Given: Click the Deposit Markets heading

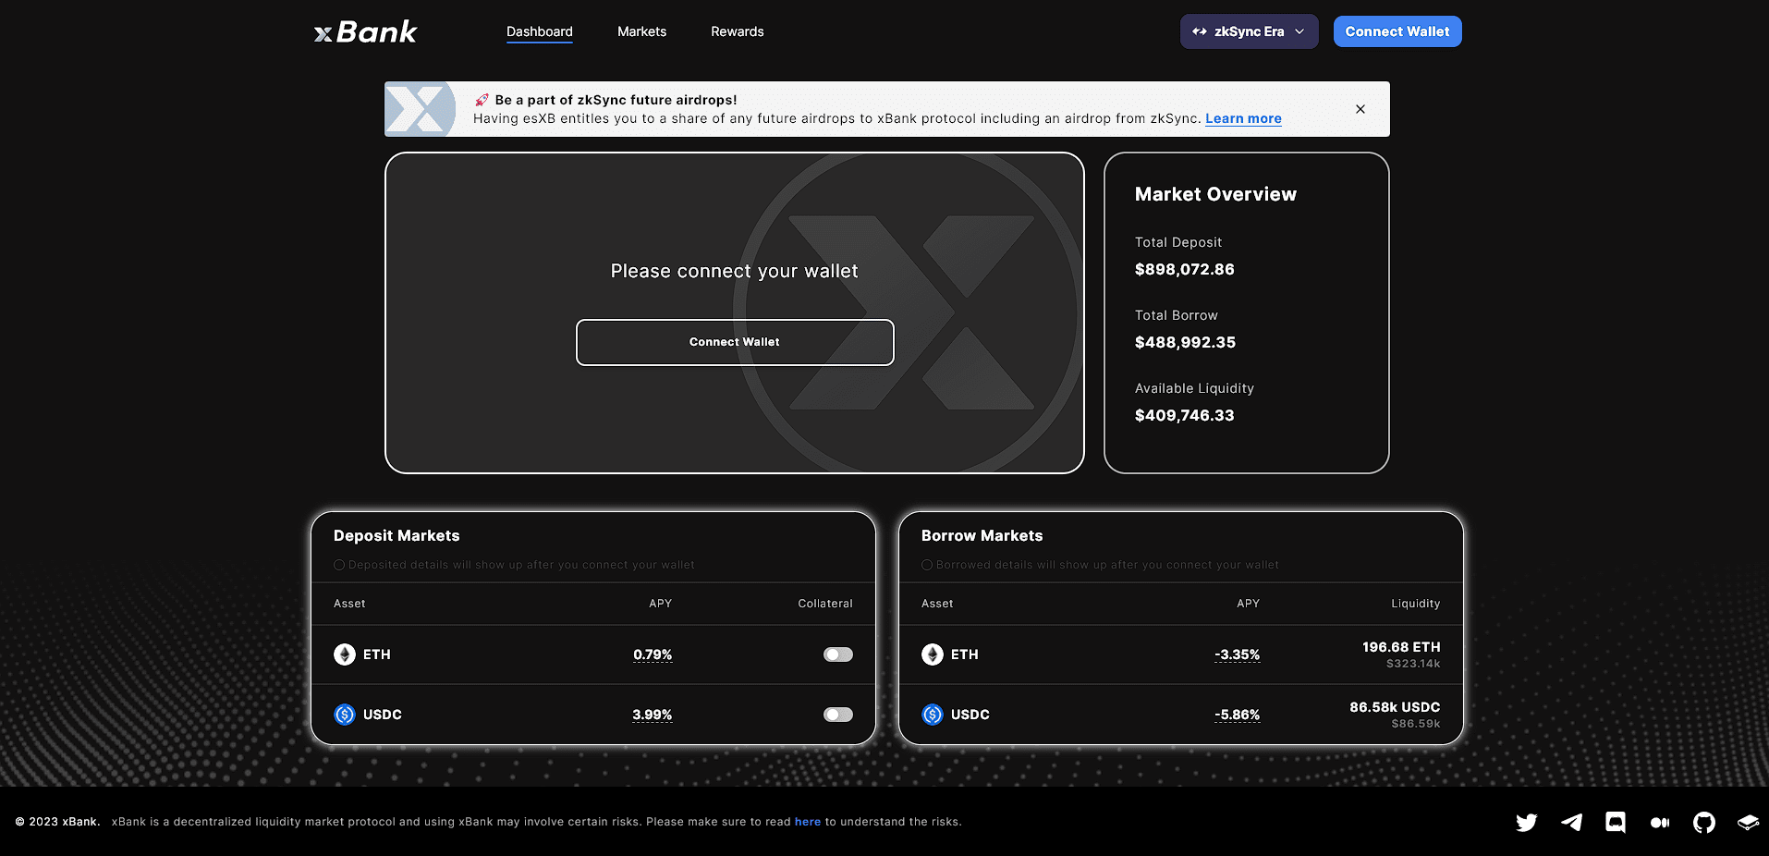Looking at the screenshot, I should click(396, 536).
